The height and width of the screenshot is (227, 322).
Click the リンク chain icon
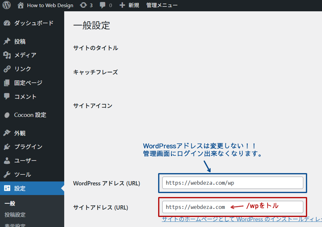[x=7, y=69]
